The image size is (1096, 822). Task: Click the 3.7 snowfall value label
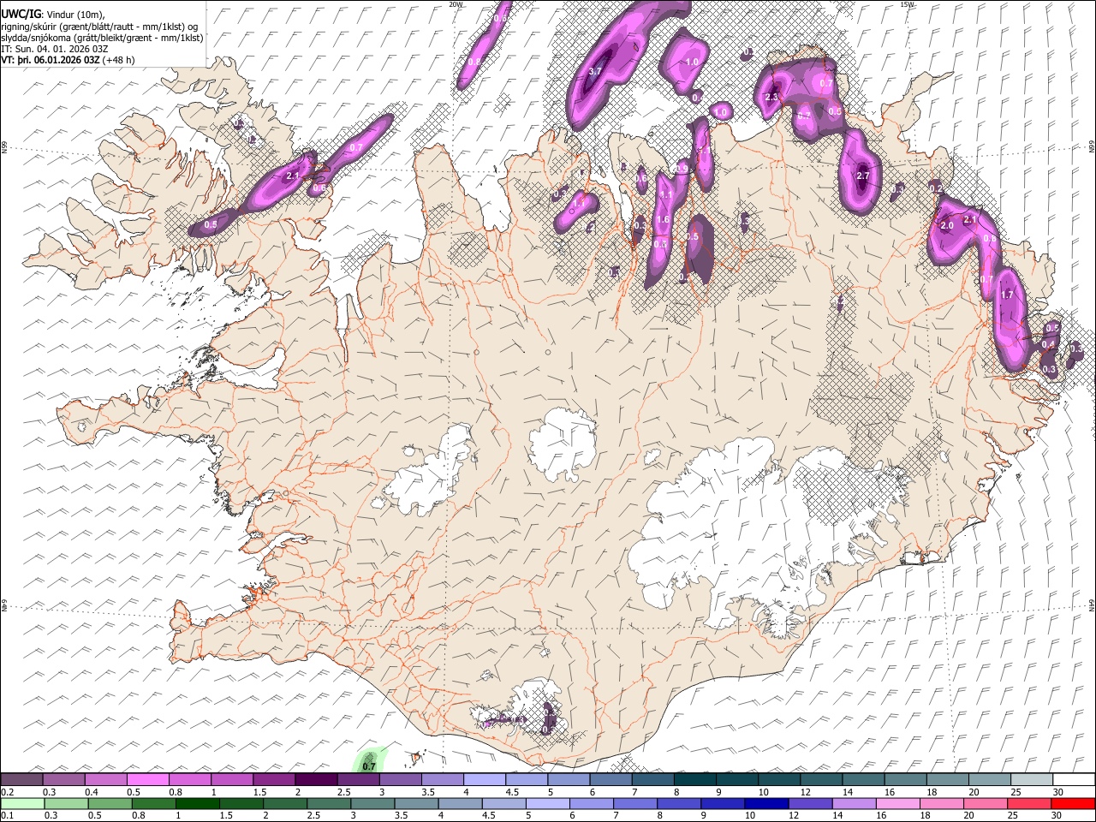click(x=596, y=71)
